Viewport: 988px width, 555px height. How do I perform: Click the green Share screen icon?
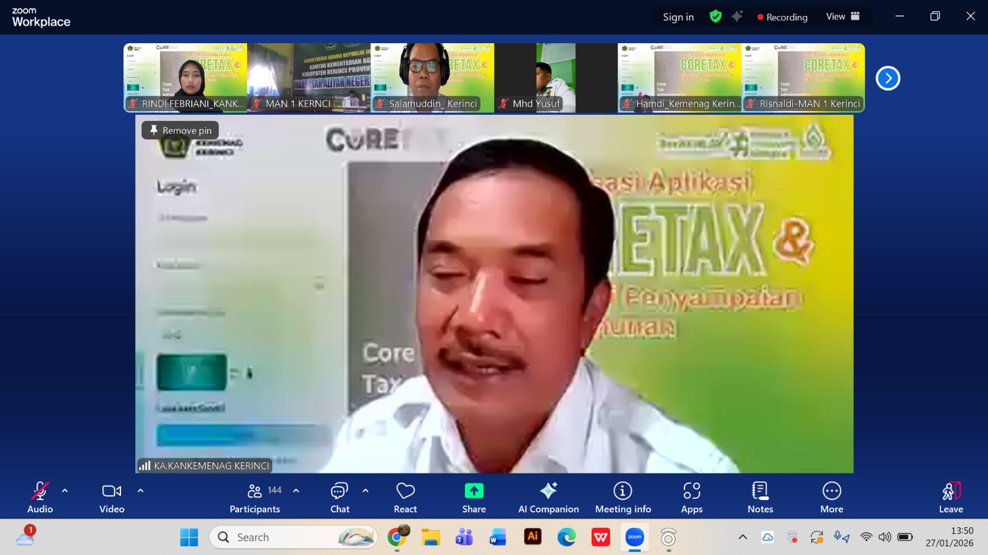point(474,491)
